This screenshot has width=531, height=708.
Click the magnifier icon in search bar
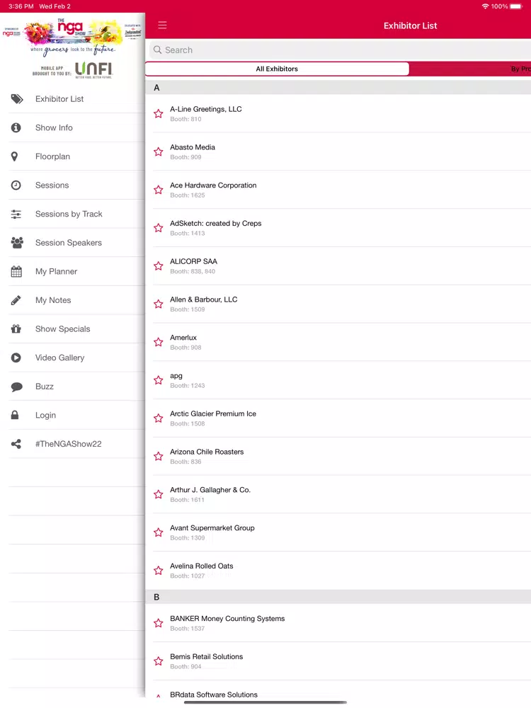(x=158, y=50)
